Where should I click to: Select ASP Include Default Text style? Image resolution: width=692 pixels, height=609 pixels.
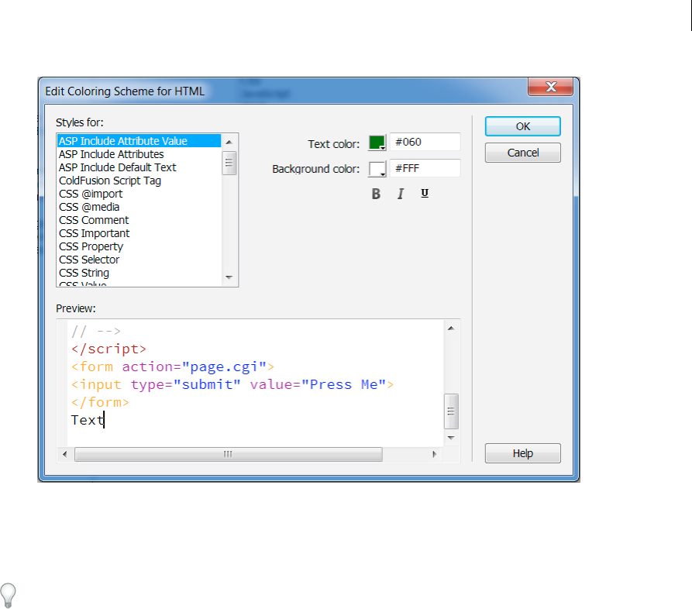[x=139, y=167]
